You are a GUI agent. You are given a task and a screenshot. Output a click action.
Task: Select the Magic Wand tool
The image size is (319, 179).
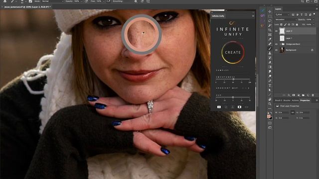[270, 25]
